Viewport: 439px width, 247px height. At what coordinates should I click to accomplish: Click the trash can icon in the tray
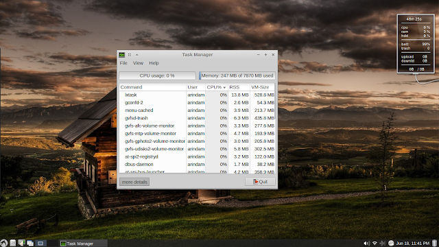434,243
